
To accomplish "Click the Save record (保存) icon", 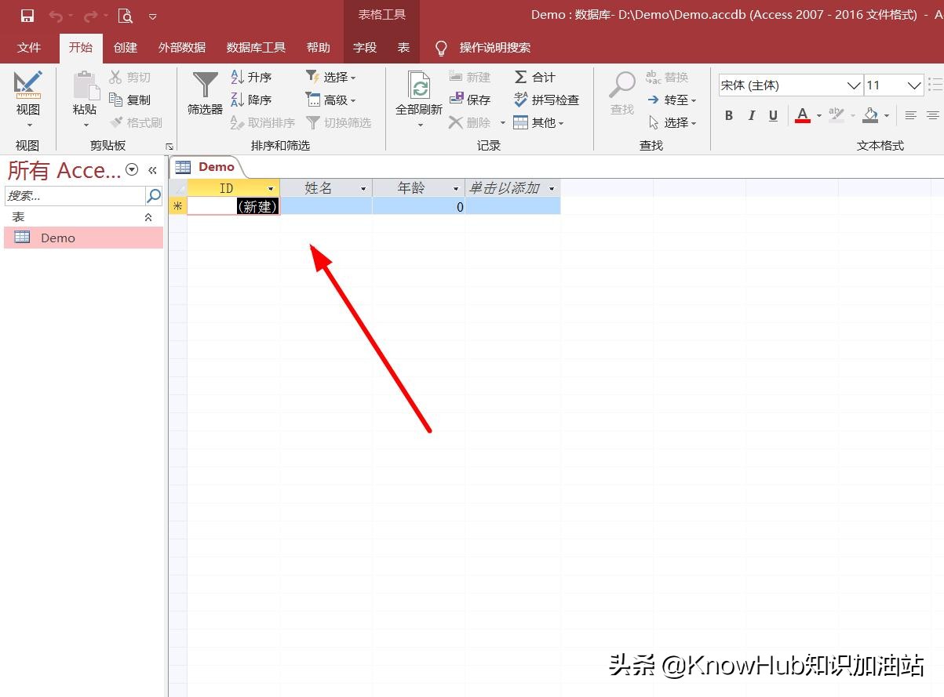I will pos(457,100).
